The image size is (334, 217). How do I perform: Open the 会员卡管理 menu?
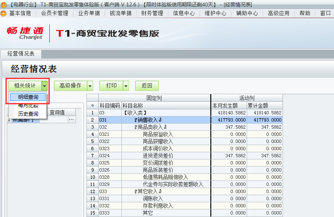click(x=54, y=13)
